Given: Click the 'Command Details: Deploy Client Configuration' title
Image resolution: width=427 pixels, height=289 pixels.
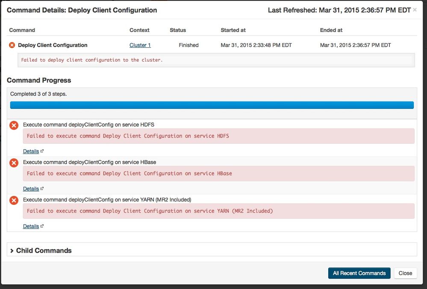Looking at the screenshot, I should (82, 10).
